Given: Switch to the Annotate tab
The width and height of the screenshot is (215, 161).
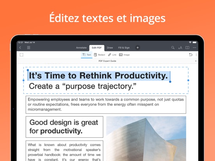Looking at the screenshot, I should tap(81, 48).
